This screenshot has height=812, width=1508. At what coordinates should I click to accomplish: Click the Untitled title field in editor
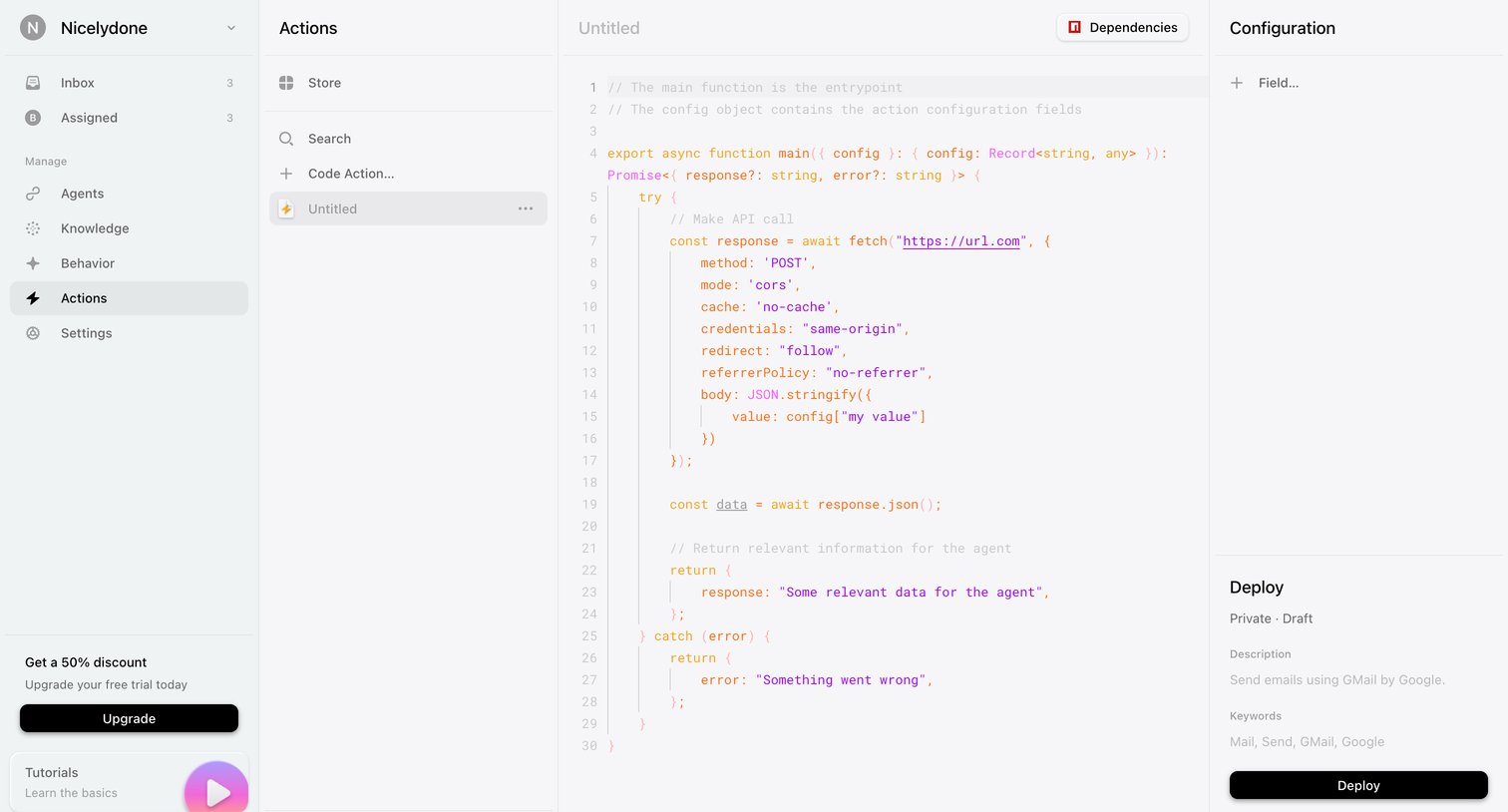click(609, 28)
